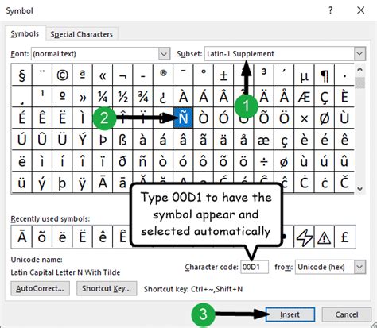Select lowercase æ ligature symbol
The width and height of the screenshot is (377, 328).
coord(264,140)
